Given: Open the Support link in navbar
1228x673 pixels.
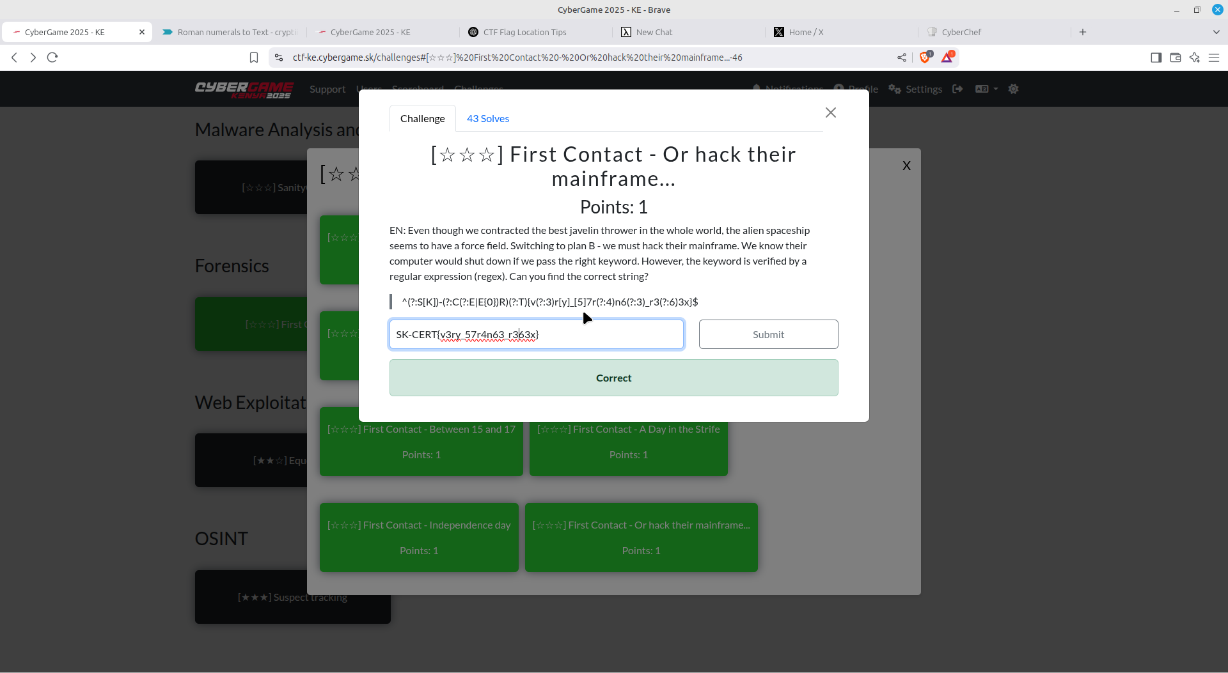Looking at the screenshot, I should click(x=327, y=89).
